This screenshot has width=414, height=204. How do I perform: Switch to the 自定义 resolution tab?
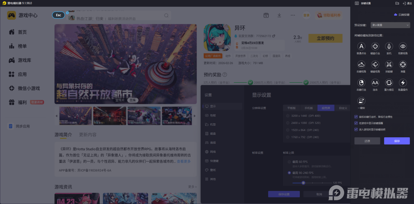coord(342,108)
